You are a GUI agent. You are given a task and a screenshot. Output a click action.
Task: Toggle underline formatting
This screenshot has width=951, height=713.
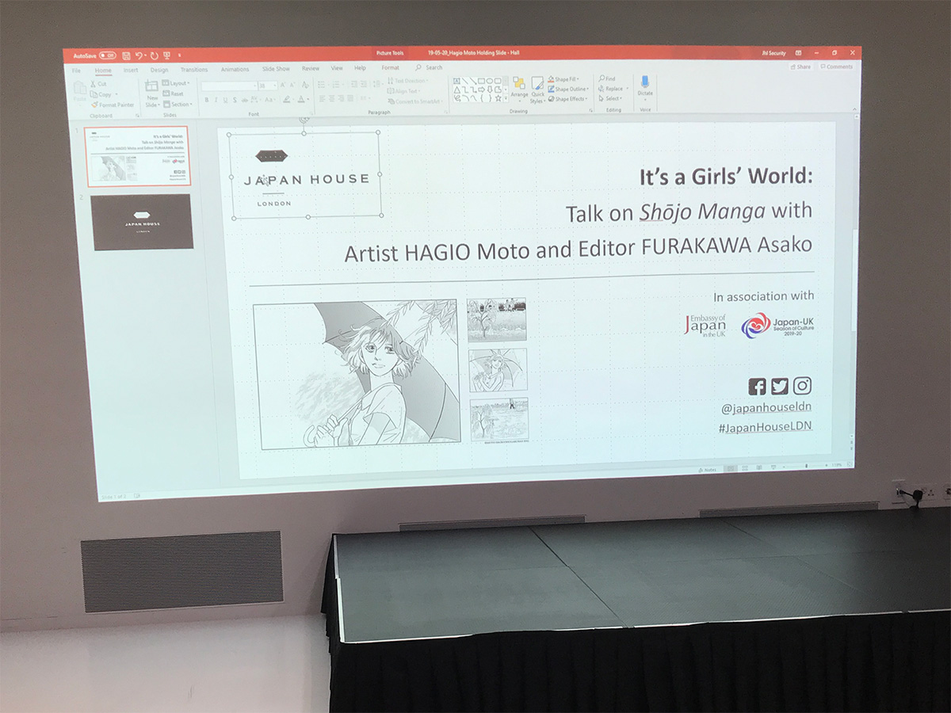225,100
